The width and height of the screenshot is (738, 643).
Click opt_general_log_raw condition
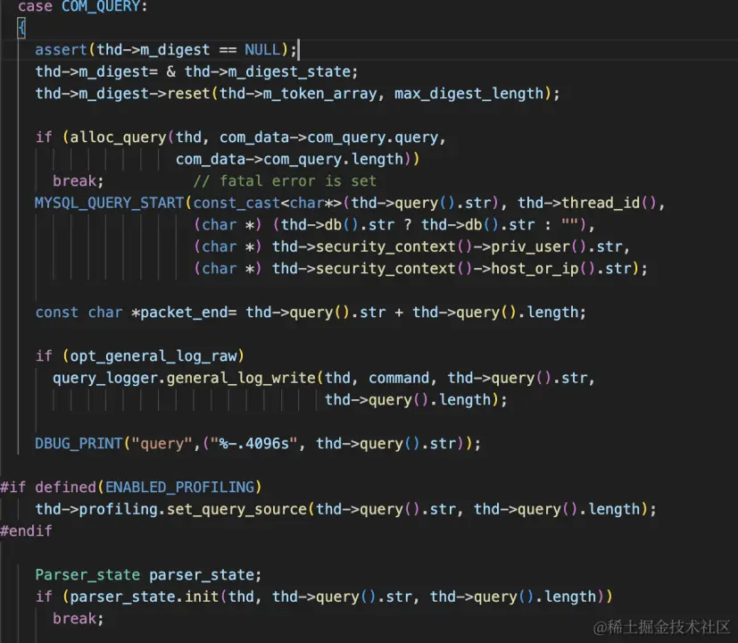pos(153,356)
